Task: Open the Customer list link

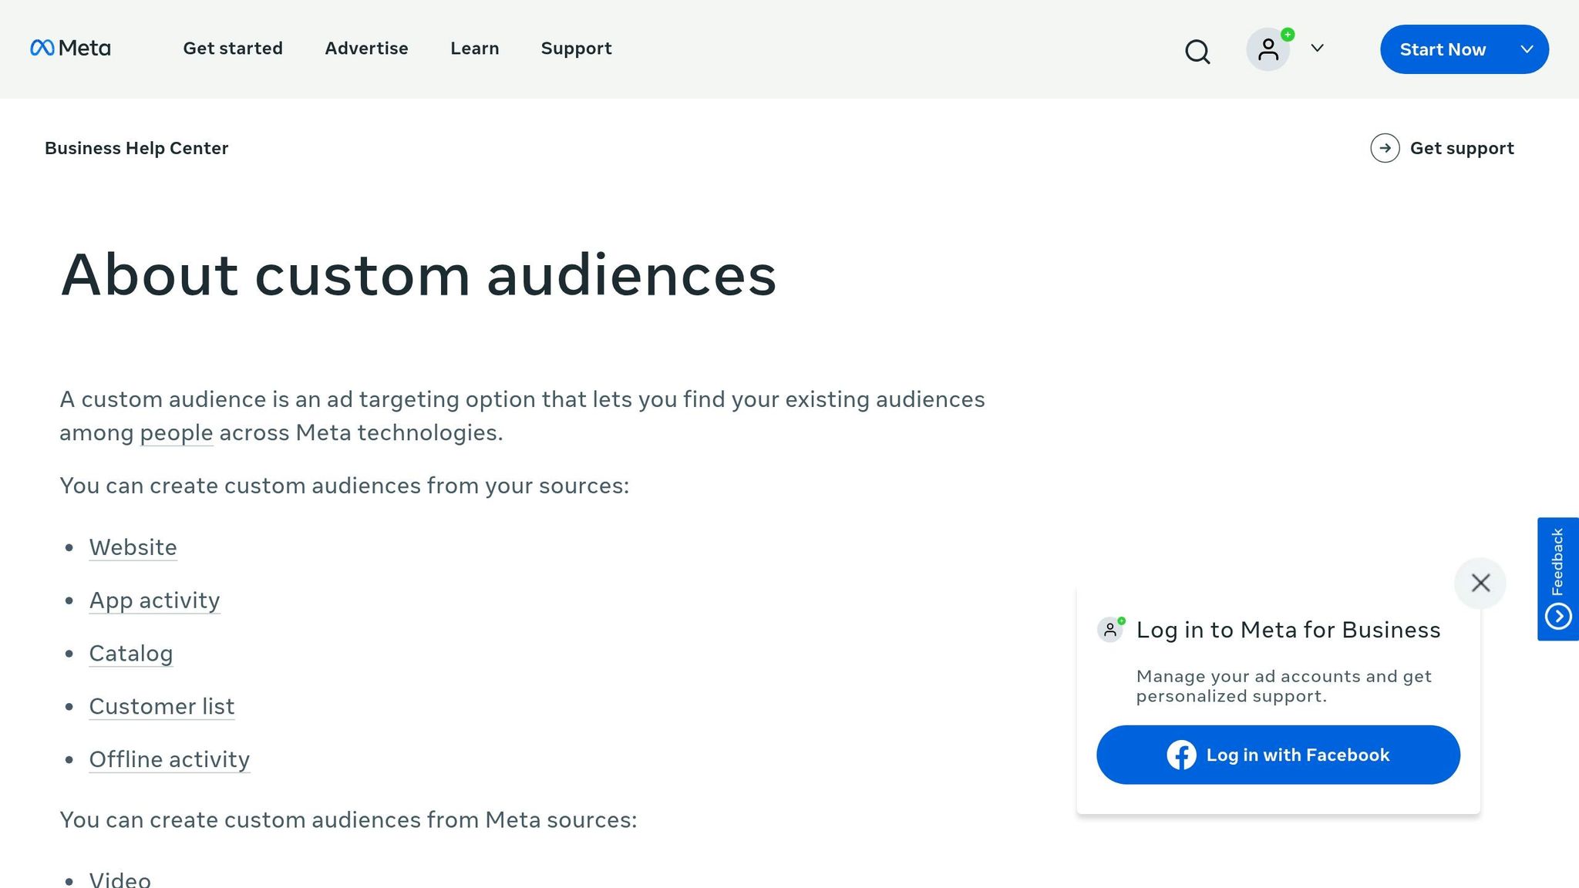Action: coord(161,707)
